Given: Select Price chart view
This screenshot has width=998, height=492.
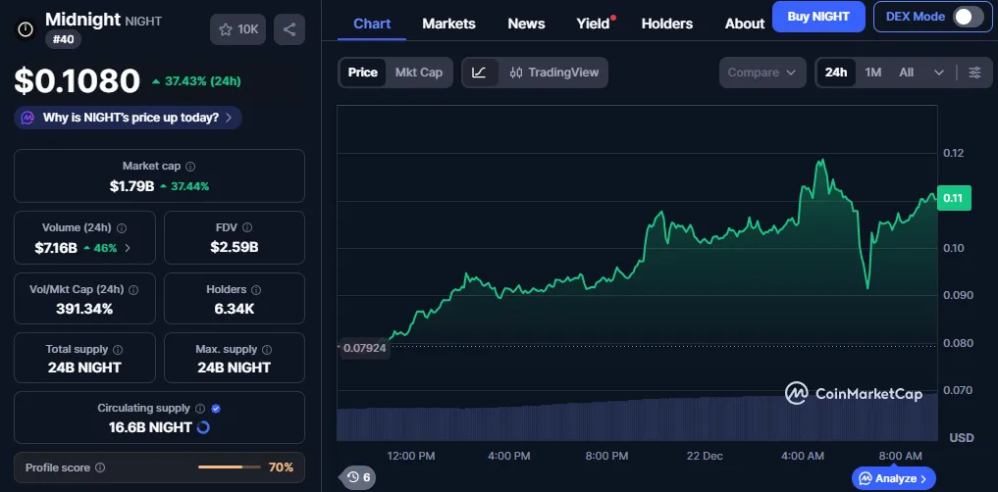Looking at the screenshot, I should [363, 73].
